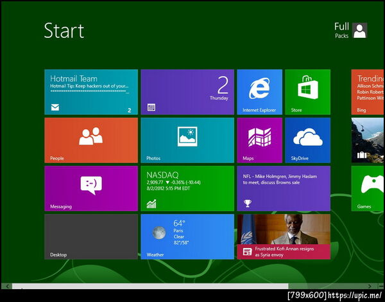Open the SkyDrive cloud icon
Viewport: 385px width, 302px height.
(x=308, y=137)
